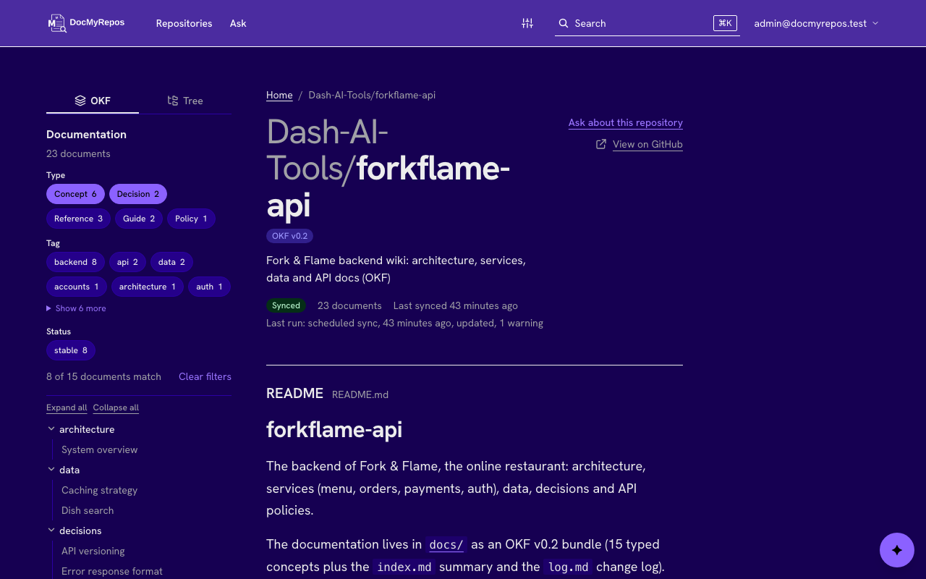Open Dish search document
Image resolution: width=926 pixels, height=579 pixels.
[88, 510]
